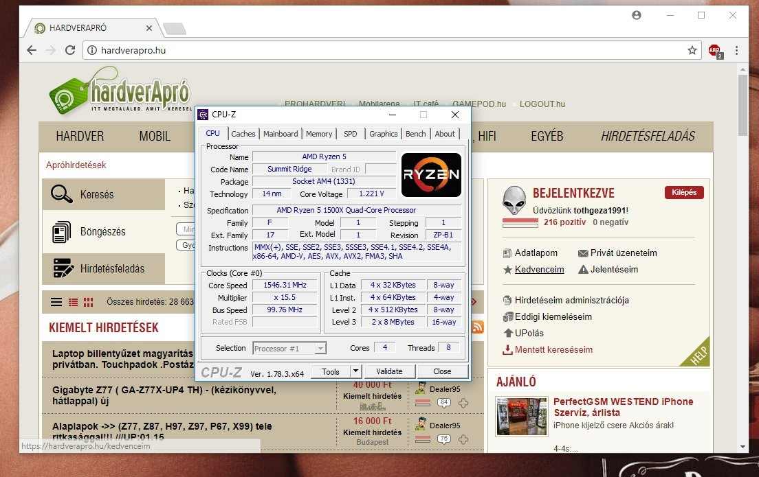The height and width of the screenshot is (477, 759).
Task: Click scrollbar down arrow in browser
Action: [743, 447]
